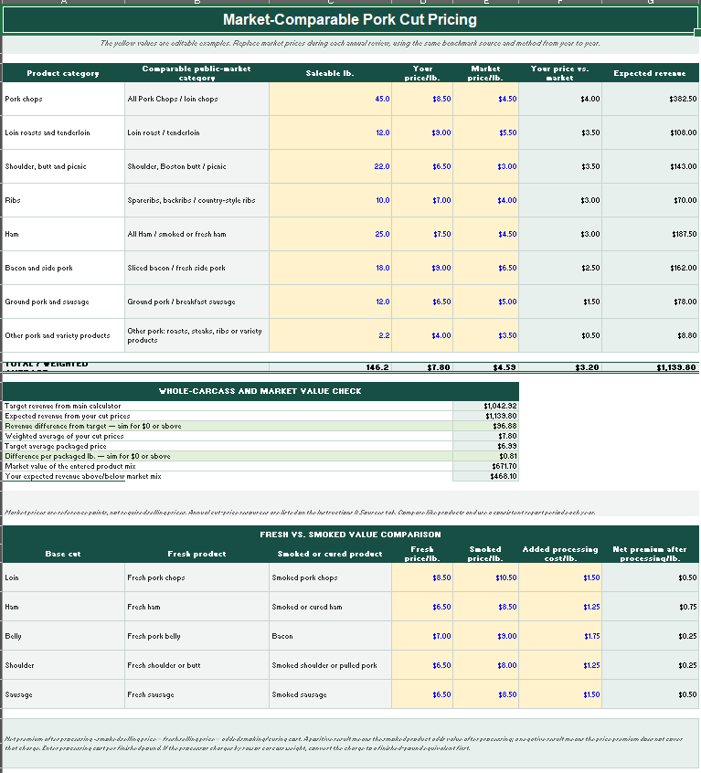This screenshot has width=701, height=773.
Task: Select Other pork your price $4.00
Action: click(422, 335)
